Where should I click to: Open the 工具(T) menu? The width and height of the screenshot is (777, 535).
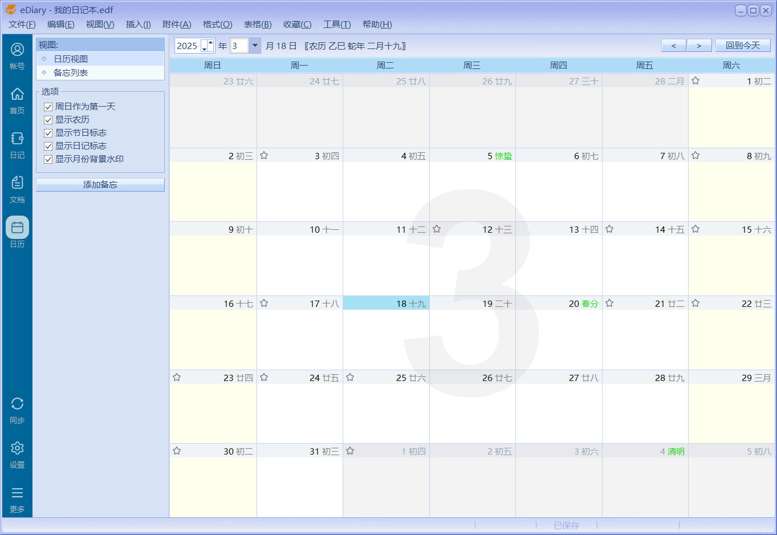pyautogui.click(x=337, y=25)
